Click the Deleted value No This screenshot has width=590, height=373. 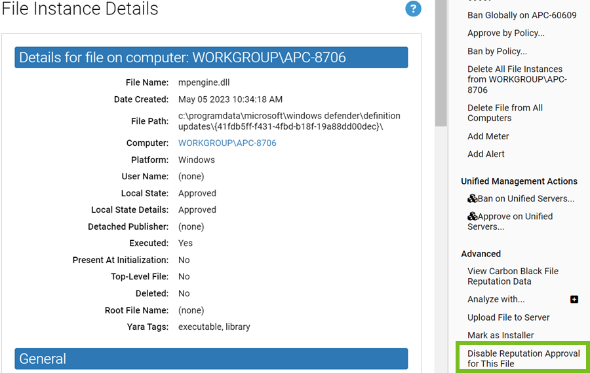(184, 294)
